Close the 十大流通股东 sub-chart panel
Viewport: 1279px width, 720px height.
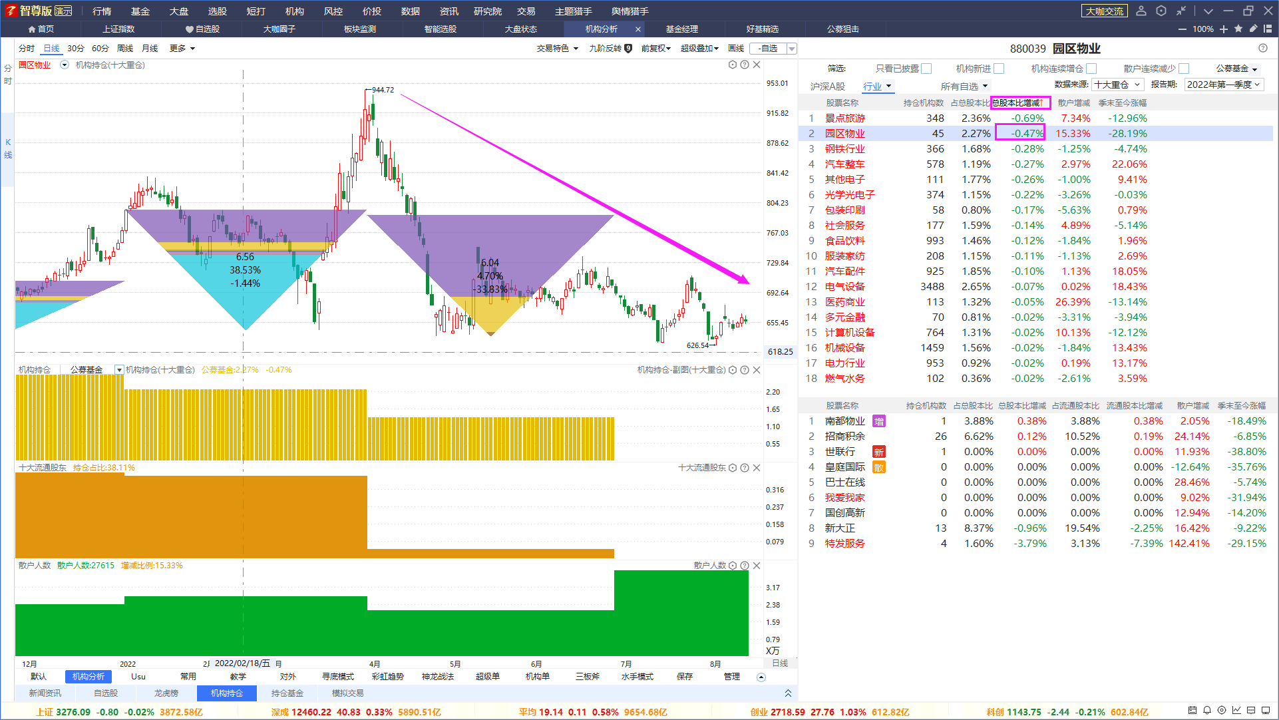[x=757, y=468]
